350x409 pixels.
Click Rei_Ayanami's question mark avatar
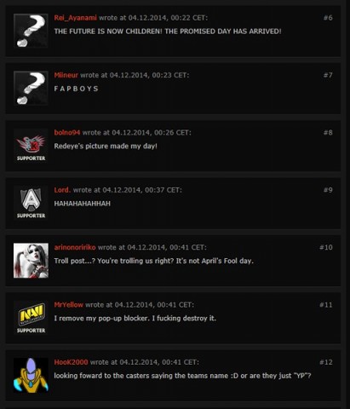tap(31, 31)
